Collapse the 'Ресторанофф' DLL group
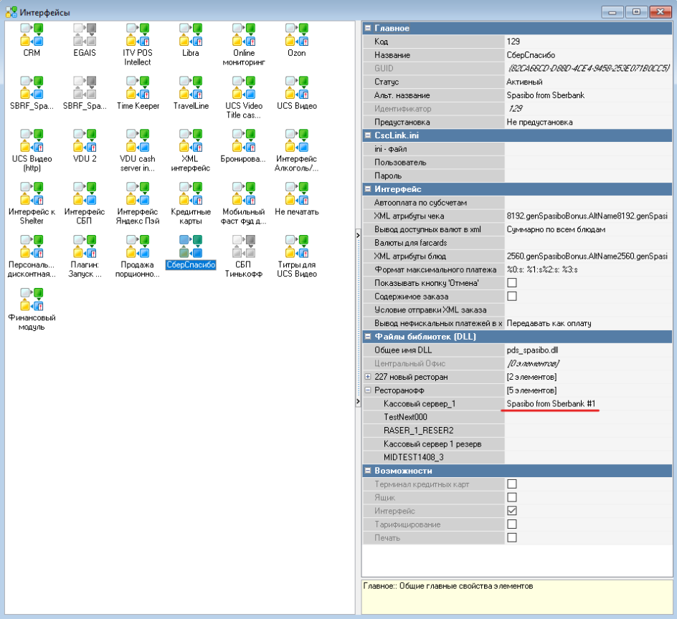Viewport: 677px width, 619px height. [x=368, y=390]
